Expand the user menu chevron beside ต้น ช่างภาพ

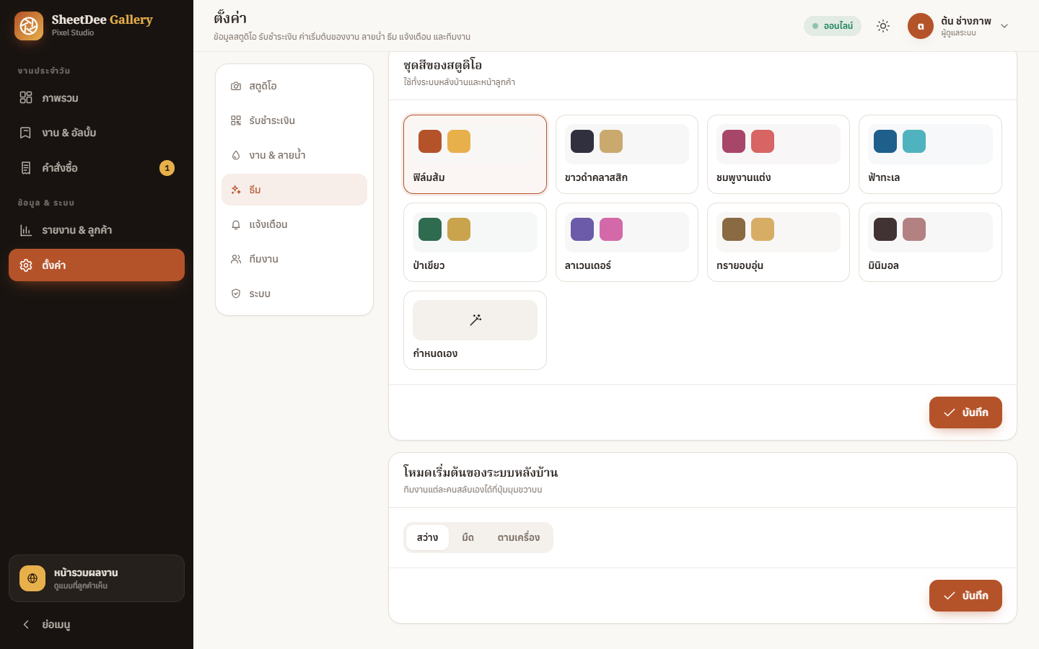click(1004, 26)
